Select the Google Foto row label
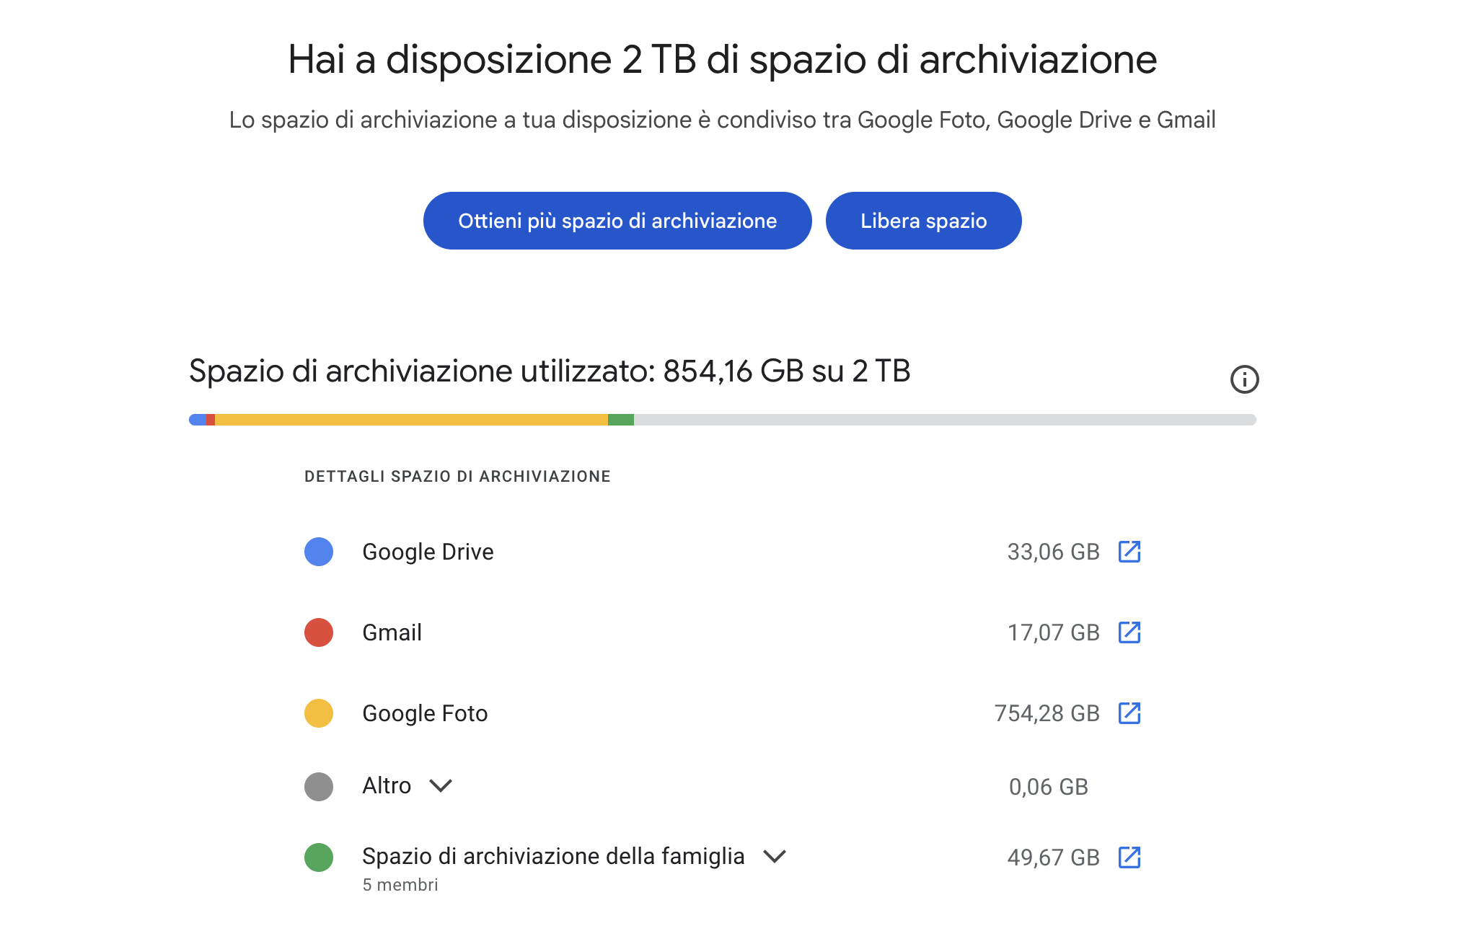 click(x=425, y=713)
